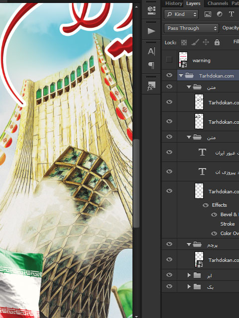Lock all layer attributes
The width and height of the screenshot is (239, 318).
point(217,42)
